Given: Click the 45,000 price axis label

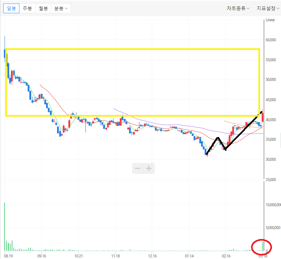Looking at the screenshot, I should (x=271, y=100).
